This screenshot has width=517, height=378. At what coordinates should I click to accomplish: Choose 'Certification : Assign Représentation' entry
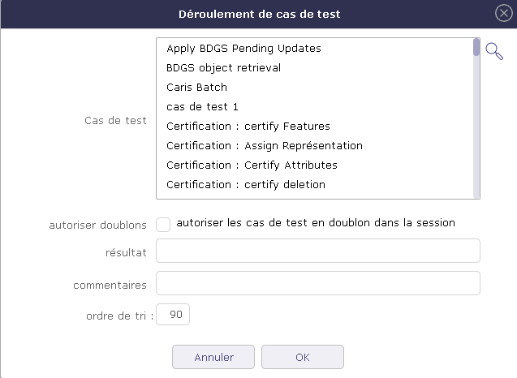coord(264,146)
